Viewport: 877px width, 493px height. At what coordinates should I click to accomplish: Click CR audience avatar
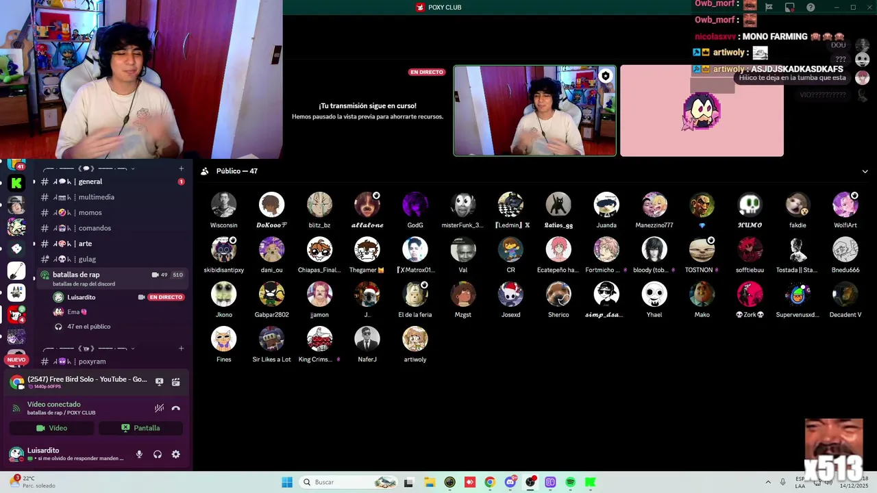[510, 250]
